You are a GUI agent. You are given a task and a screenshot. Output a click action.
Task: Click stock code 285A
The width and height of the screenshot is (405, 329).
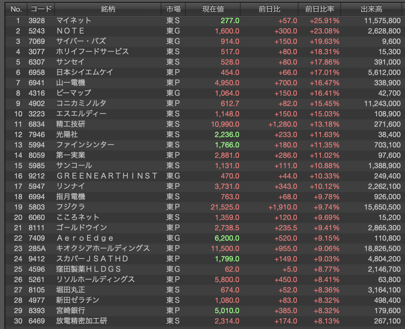pos(37,248)
